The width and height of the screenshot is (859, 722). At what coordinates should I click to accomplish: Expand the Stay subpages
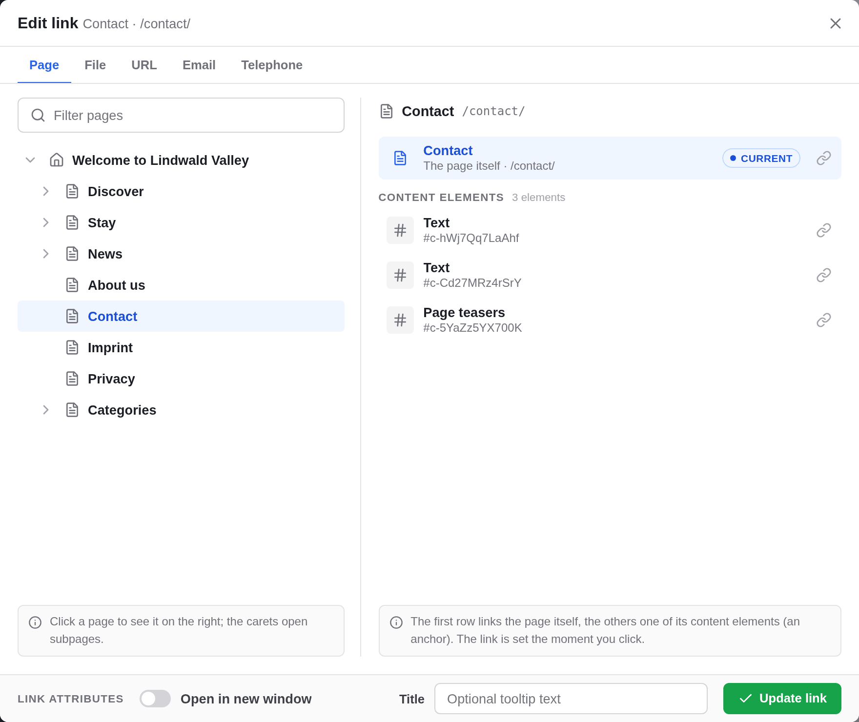click(46, 222)
